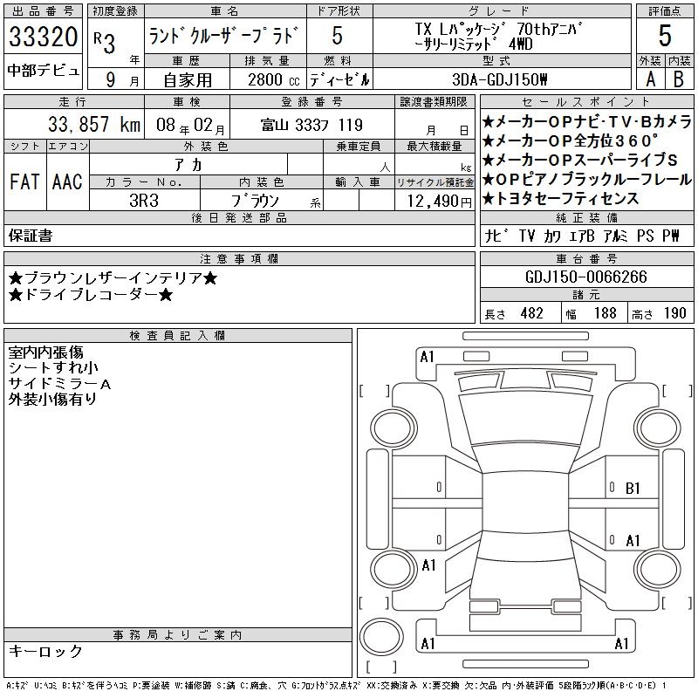This screenshot has height=698, width=698.
Task: Click recycle deposit 12,490円
Action: (x=439, y=202)
